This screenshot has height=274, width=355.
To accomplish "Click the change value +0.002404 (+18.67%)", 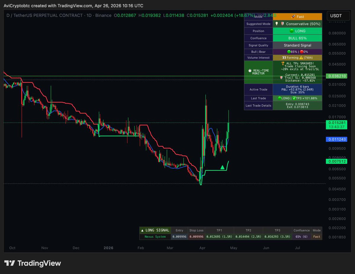I will (233, 15).
